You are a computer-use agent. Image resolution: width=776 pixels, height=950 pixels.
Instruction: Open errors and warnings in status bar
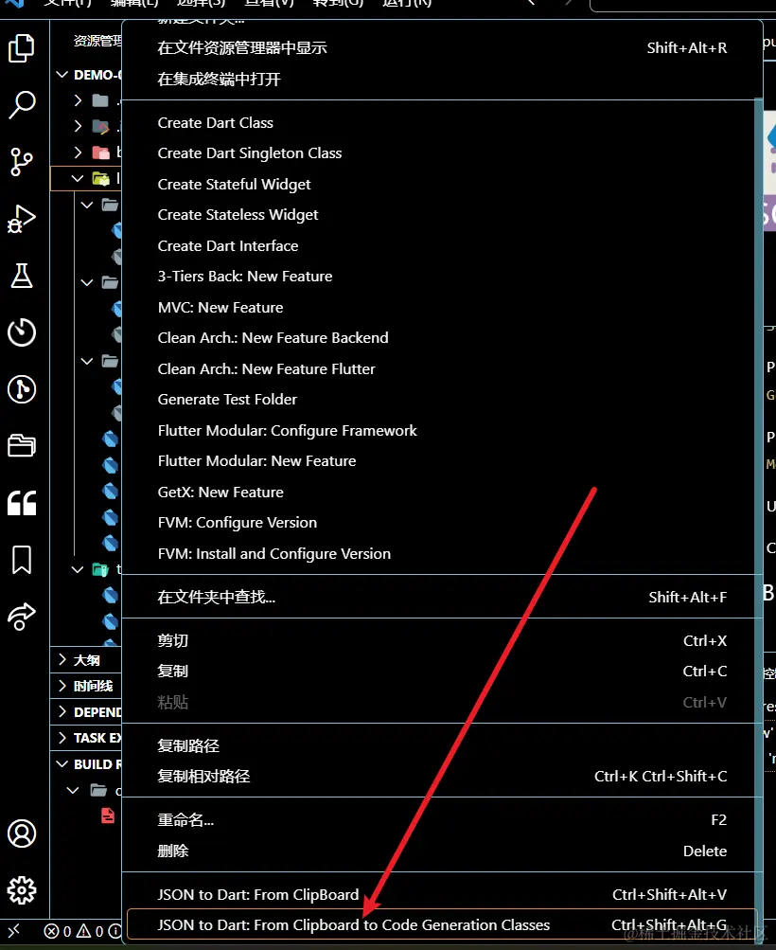pos(82,931)
